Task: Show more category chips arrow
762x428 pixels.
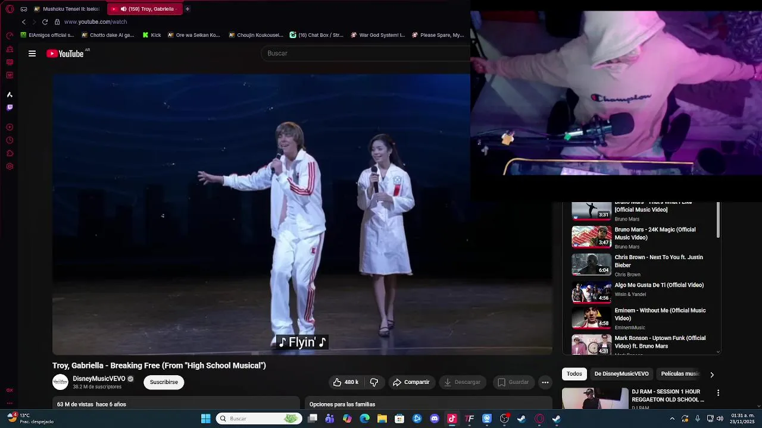Action: point(711,374)
